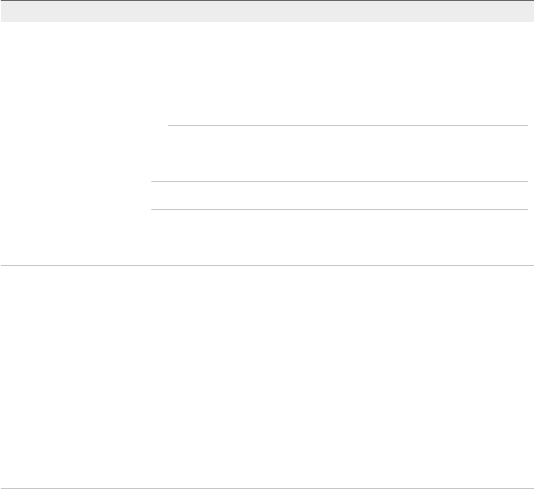Select the large bottom empty table section

pyautogui.click(x=267, y=377)
